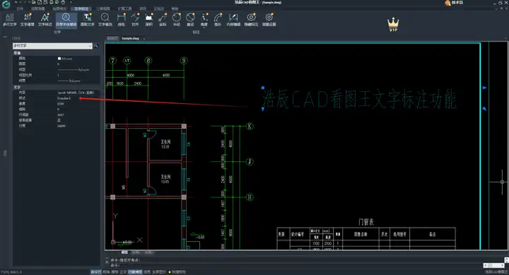Toggle 命令行 command line in status bar
Viewport: 509px width, 275px height.
point(95,271)
